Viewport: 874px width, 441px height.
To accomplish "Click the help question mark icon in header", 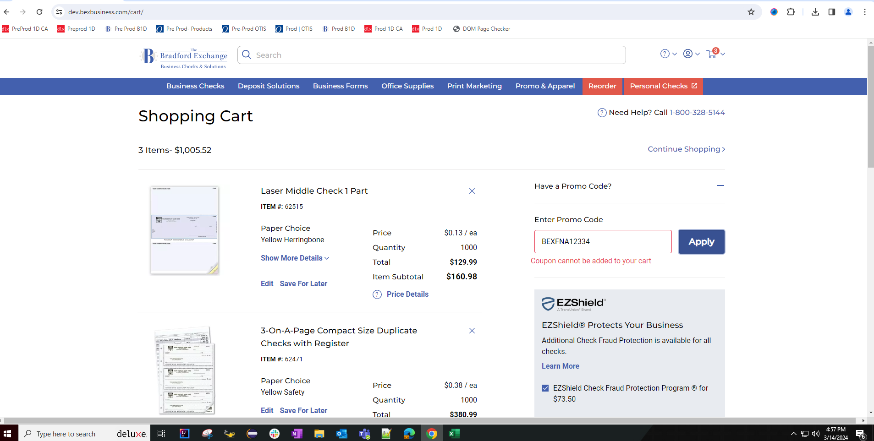I will click(665, 54).
